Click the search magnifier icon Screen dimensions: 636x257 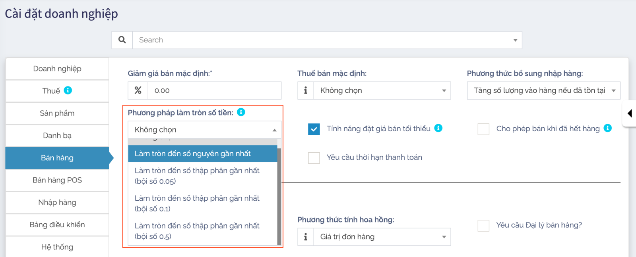[122, 40]
